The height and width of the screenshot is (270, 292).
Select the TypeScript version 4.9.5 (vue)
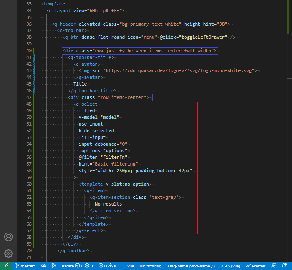pyautogui.click(x=230, y=266)
